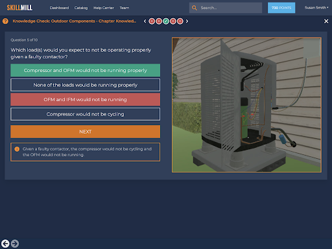Select the last red X question indicator
332x249 pixels.
click(180, 21)
